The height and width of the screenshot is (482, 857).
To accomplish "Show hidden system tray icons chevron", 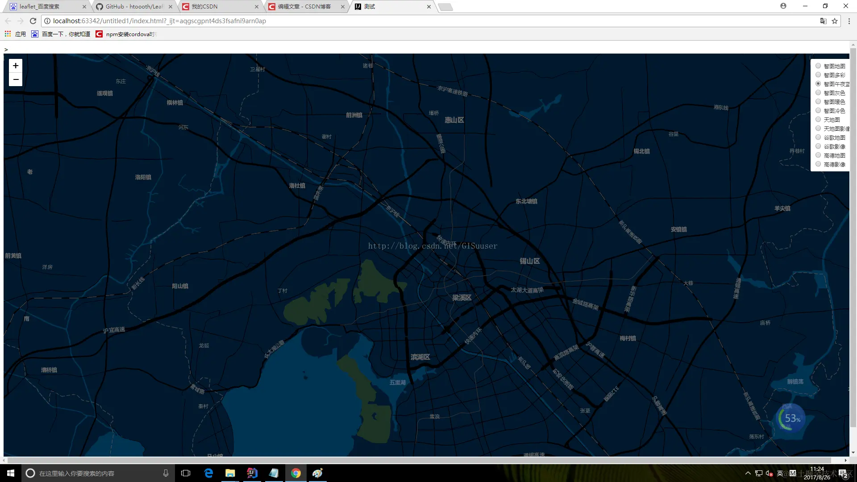I will point(748,473).
